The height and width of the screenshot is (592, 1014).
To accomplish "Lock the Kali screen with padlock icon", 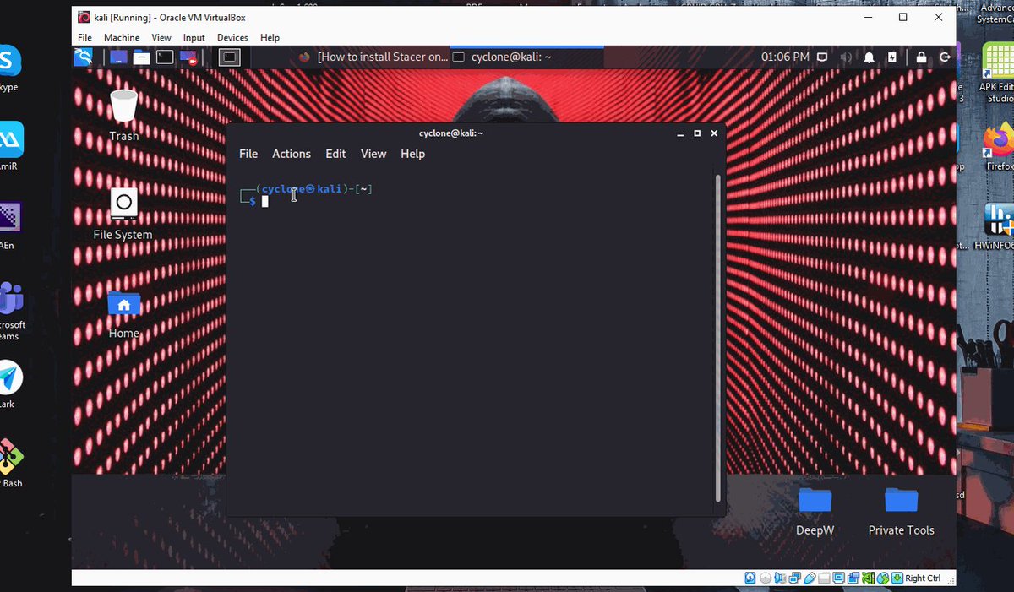I will tap(921, 57).
